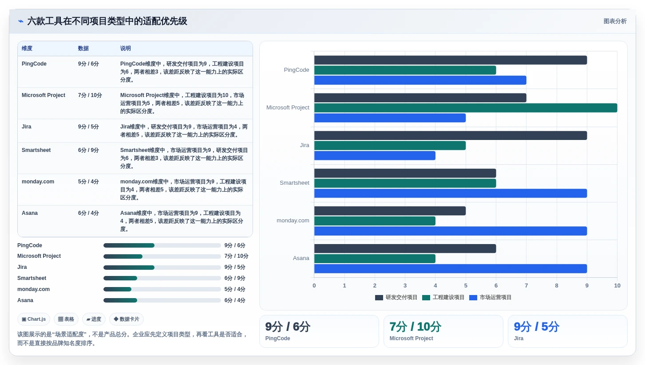Click the Asana y-axis label in chart
The image size is (645, 365).
coord(301,258)
